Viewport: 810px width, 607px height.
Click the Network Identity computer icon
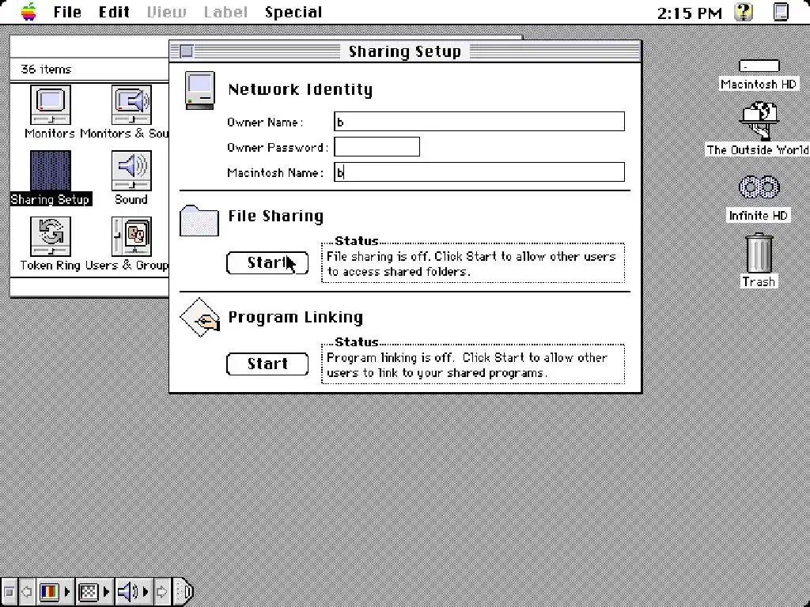point(199,90)
